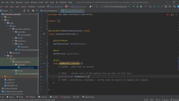179x101 pixels.
Task: Select CarController in project tree
Action: coord(25,35)
